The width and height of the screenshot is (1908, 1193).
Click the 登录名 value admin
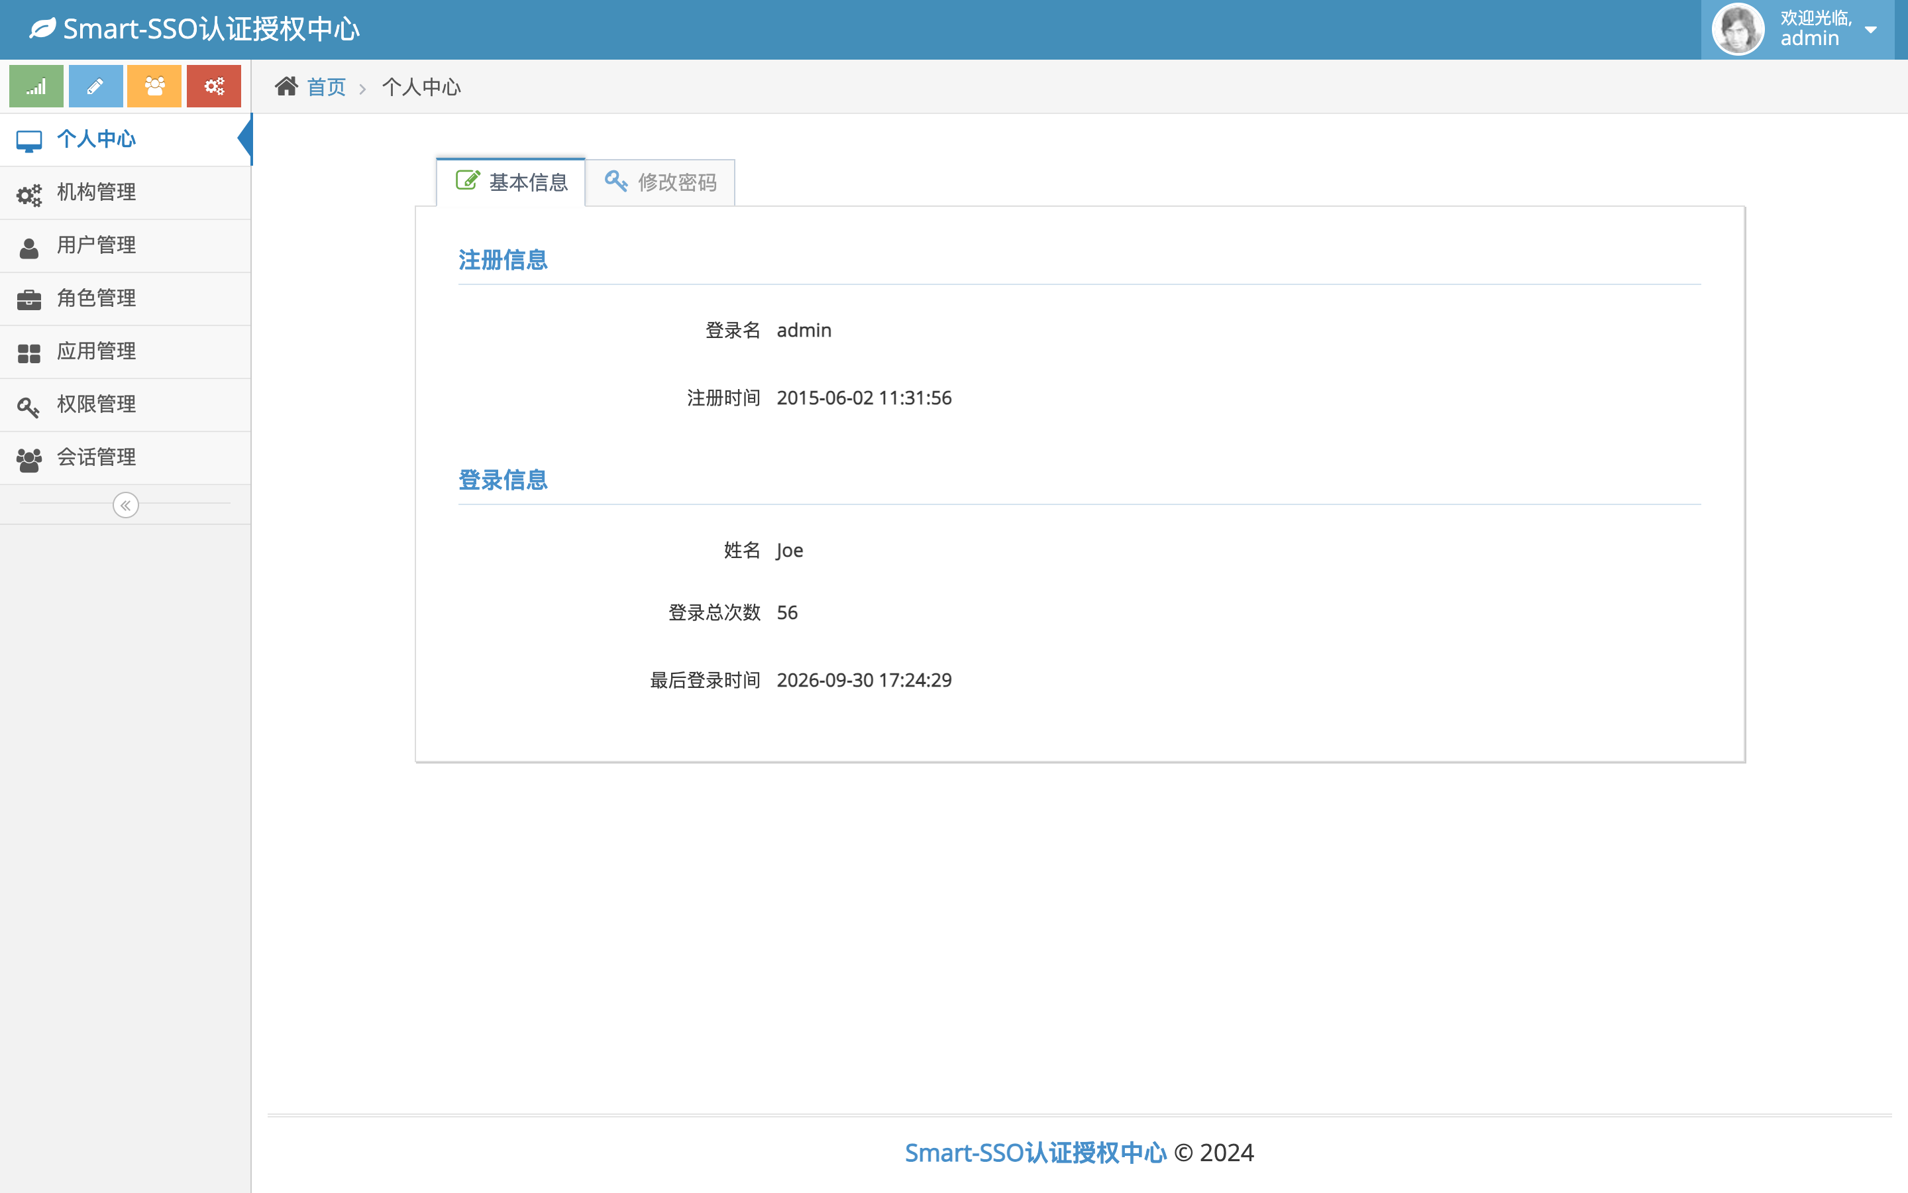(804, 330)
